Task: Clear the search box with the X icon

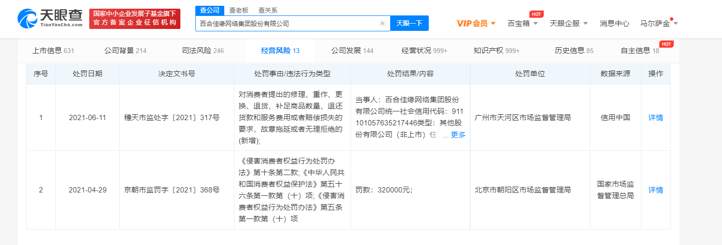Action: click(x=382, y=23)
